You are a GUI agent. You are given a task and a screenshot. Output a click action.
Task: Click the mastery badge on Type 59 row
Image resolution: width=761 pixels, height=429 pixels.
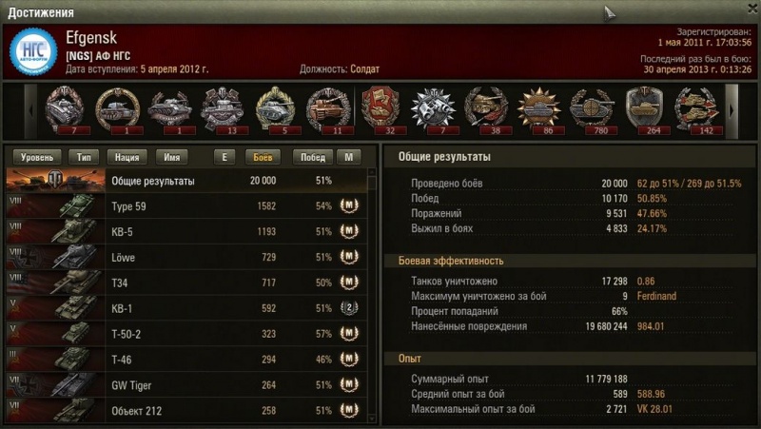tap(349, 205)
